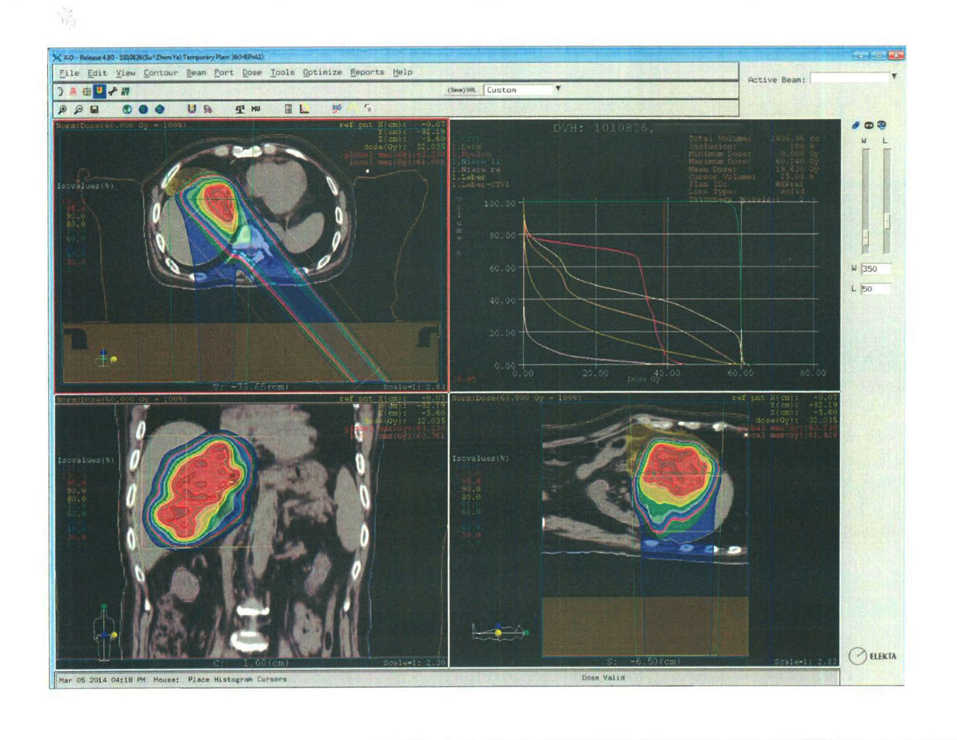Image resolution: width=957 pixels, height=740 pixels.
Task: Click the blue refresh icon above L slider
Action: click(x=882, y=125)
